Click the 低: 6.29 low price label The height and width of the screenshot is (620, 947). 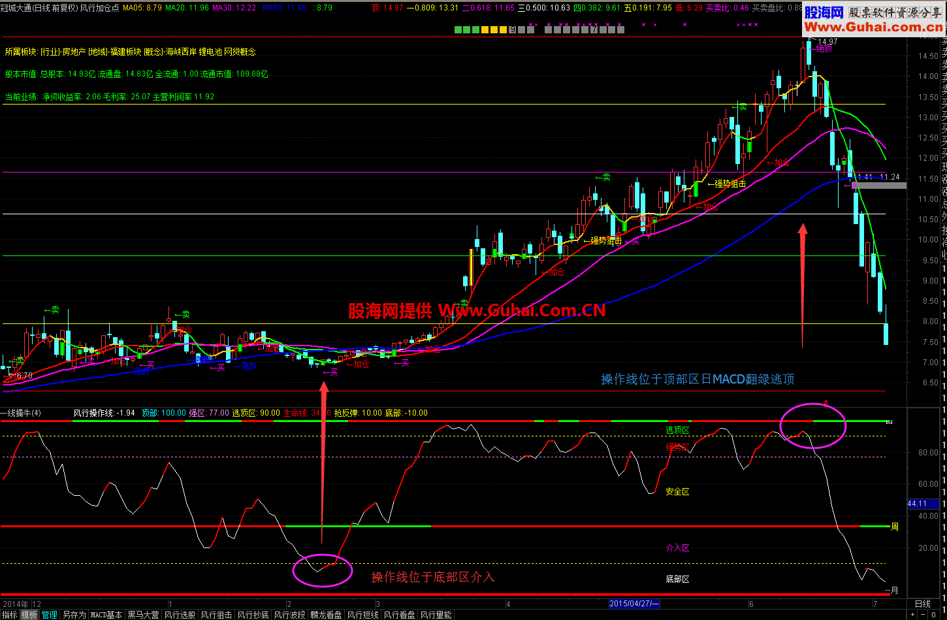tap(688, 8)
